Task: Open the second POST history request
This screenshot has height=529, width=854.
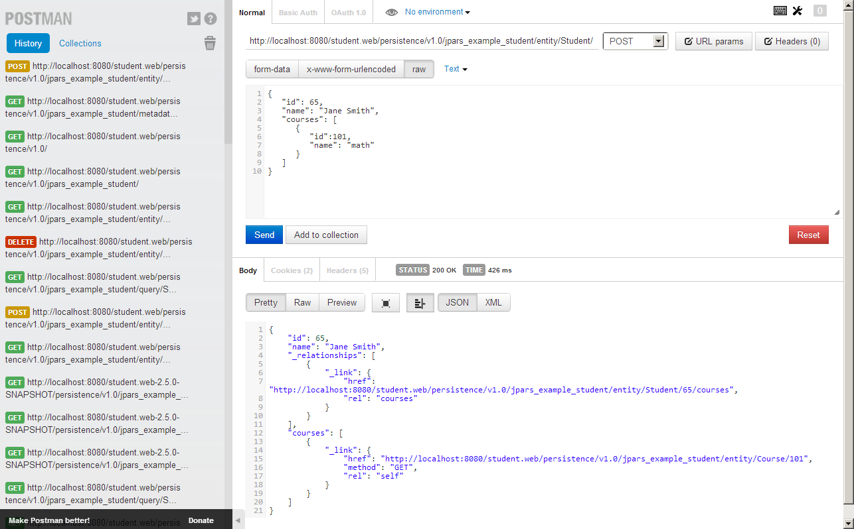Action: pos(96,318)
